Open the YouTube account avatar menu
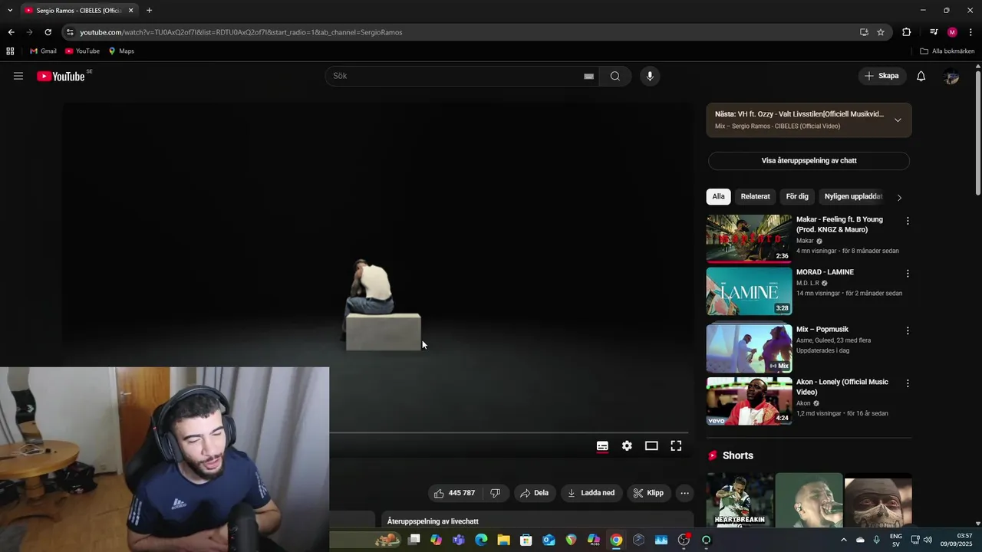Viewport: 982px width, 552px height. (951, 76)
